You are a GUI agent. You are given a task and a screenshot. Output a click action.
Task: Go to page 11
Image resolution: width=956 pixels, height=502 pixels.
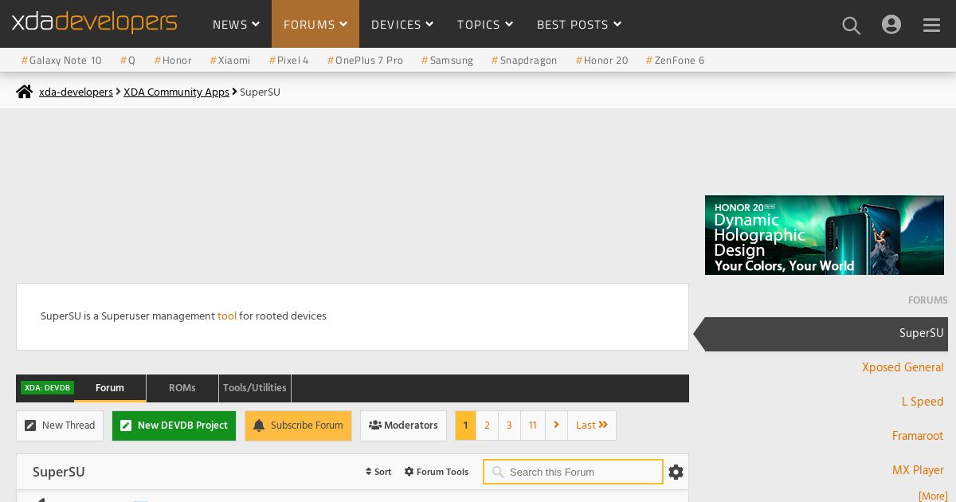[533, 426]
